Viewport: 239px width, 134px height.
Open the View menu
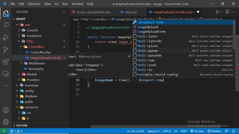(47, 4)
